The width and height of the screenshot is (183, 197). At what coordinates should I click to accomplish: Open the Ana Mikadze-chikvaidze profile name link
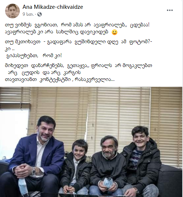pyautogui.click(x=53, y=7)
